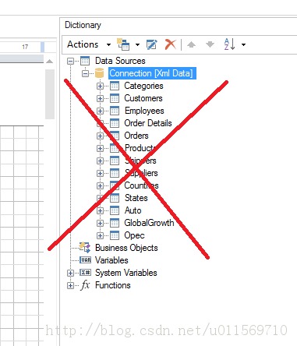
Task: Click the Move Up arrow icon
Action: coord(191,44)
